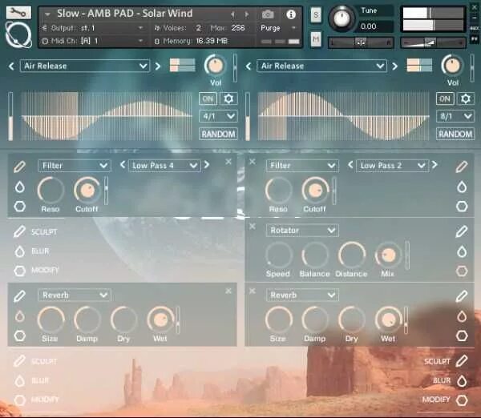The image size is (481, 418).
Task: Open the Low Pass 4 filter type dropdown
Action: 164,166
